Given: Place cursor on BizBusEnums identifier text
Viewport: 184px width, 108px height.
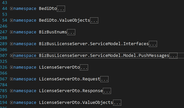Looking at the screenshot, I should tap(53, 32).
